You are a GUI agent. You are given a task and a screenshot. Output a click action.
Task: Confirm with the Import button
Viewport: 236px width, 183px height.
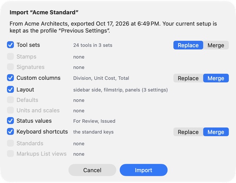143,170
